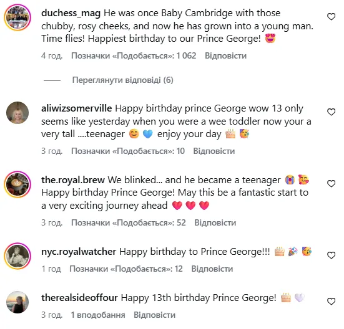The height and width of the screenshot is (329, 344).
Task: Like the therealsideoffour comment
Action: [331, 302]
